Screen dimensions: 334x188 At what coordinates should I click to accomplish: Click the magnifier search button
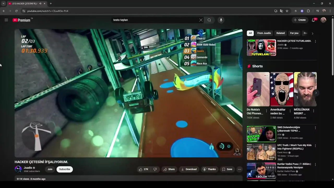(x=209, y=20)
